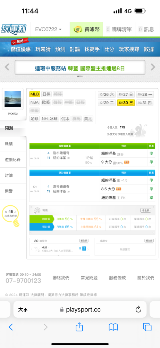Open 關於我們 footer link

[x=146, y=278]
